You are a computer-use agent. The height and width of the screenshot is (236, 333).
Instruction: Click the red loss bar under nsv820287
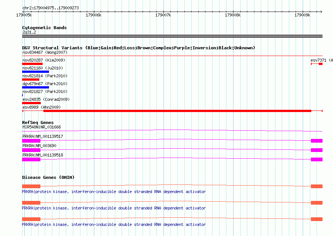(32, 64)
